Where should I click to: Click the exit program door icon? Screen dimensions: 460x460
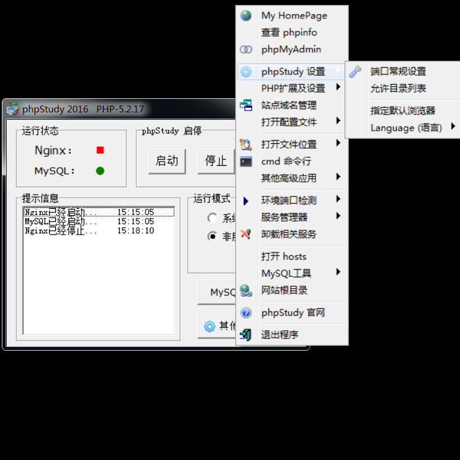[246, 335]
